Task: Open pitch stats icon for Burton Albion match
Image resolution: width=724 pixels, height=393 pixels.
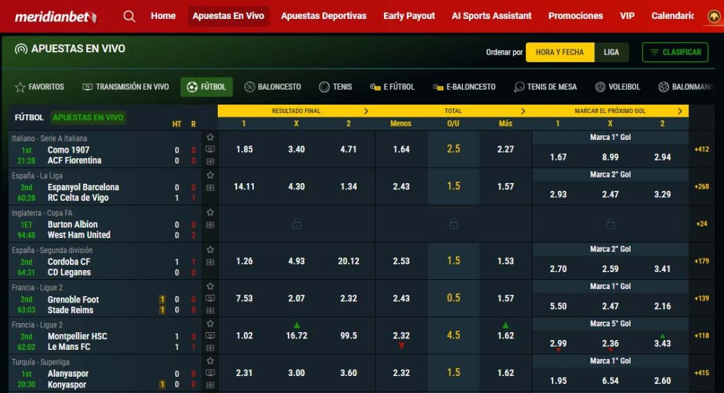Action: tap(210, 225)
